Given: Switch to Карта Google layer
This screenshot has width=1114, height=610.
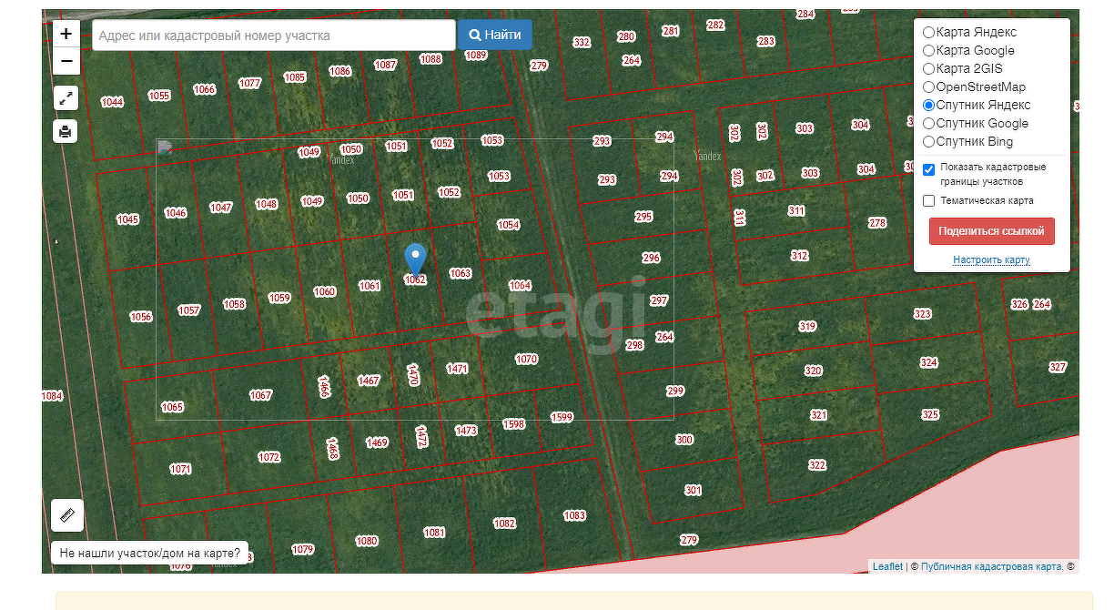Looking at the screenshot, I should (x=929, y=50).
